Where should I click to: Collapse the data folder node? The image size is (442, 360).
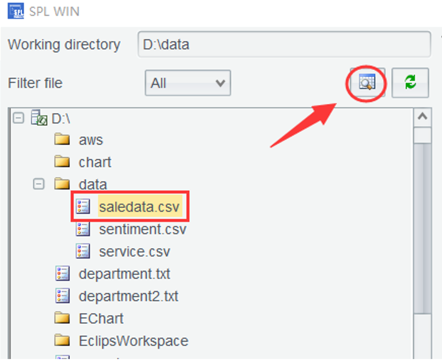pos(39,184)
